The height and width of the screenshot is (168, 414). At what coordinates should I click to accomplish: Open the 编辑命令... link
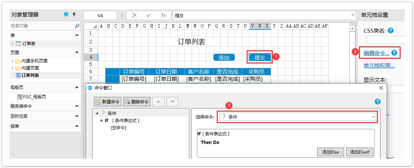pyautogui.click(x=376, y=53)
